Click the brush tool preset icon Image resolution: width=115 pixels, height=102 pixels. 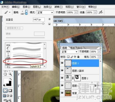coord(6,12)
